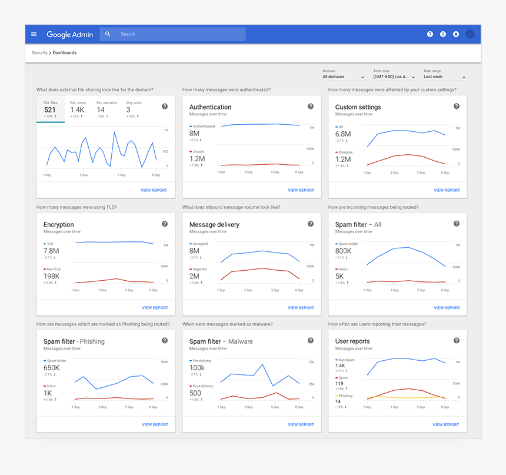
Task: Click the Google Admin logo
Action: click(69, 35)
